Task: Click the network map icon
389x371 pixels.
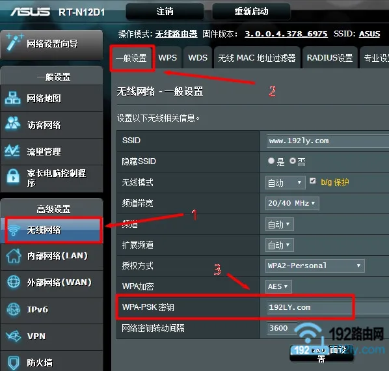Action: (12, 98)
